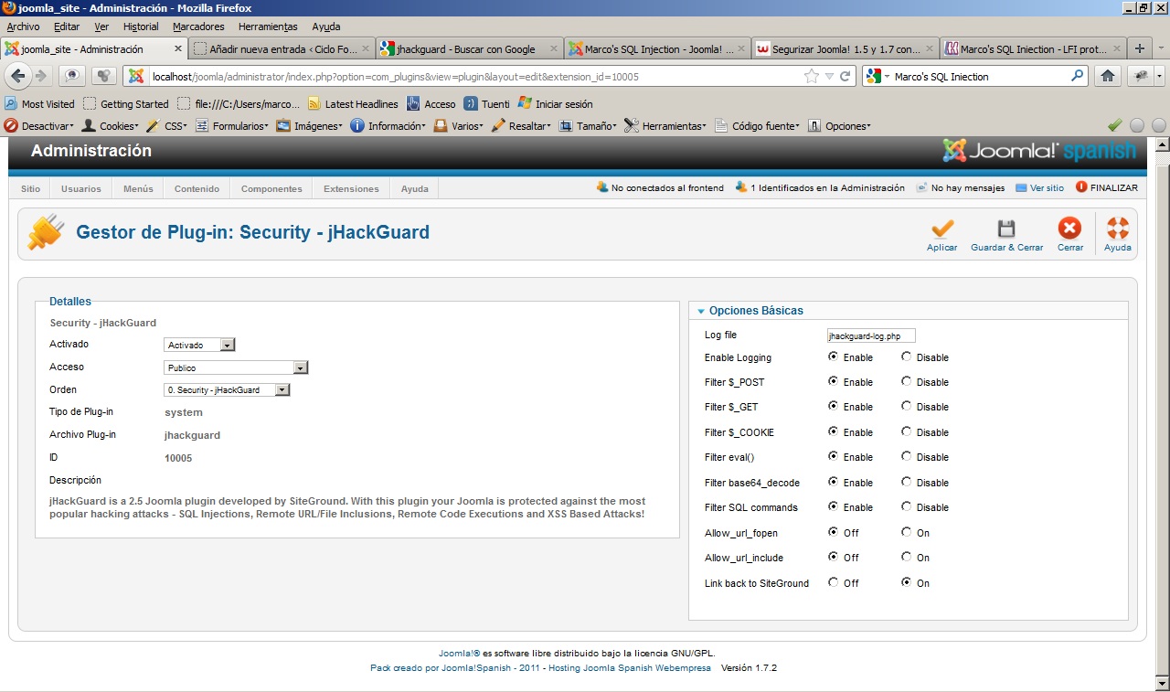Open the Extensiones menu
This screenshot has width=1170, height=692.
[351, 188]
